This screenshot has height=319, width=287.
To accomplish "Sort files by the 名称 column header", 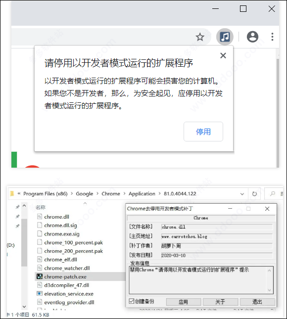I will click(40, 207).
